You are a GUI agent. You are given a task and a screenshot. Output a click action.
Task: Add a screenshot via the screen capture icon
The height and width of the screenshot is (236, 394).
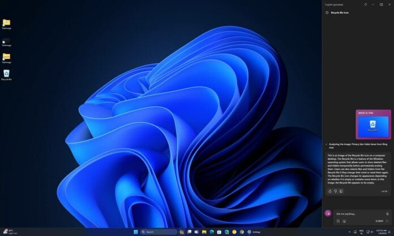click(x=344, y=221)
